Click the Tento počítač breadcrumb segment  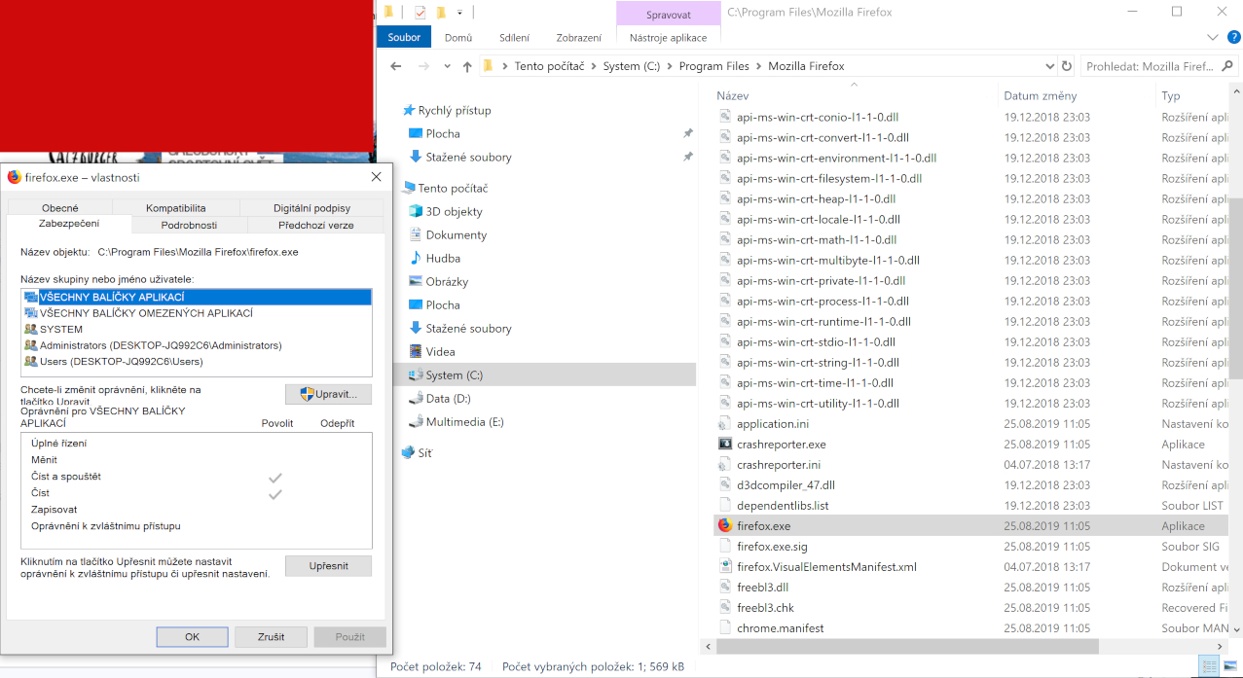(550, 66)
